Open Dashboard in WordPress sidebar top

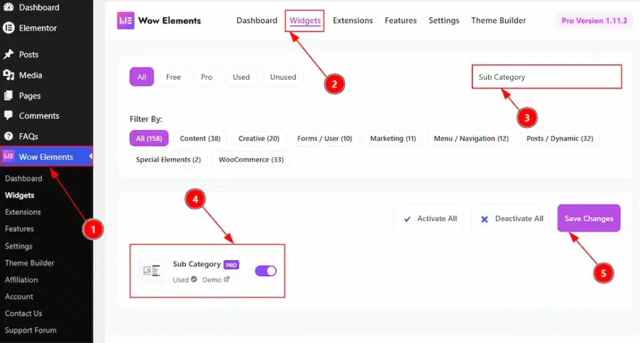39,7
